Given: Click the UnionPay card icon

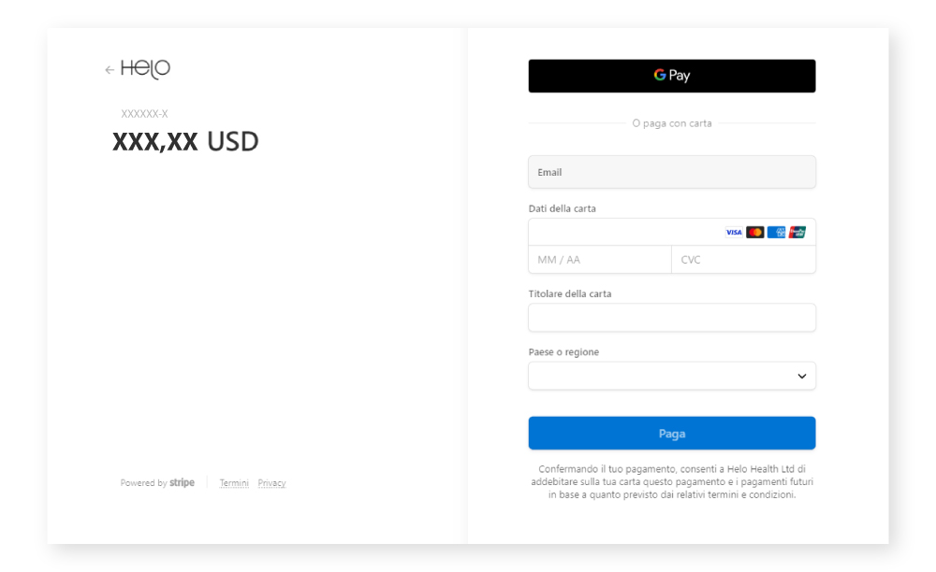Looking at the screenshot, I should [x=797, y=233].
